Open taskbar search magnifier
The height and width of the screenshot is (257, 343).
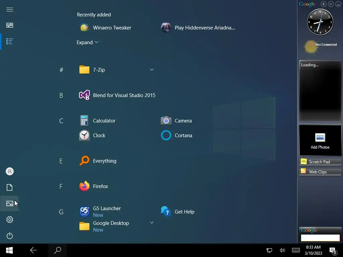(58, 250)
